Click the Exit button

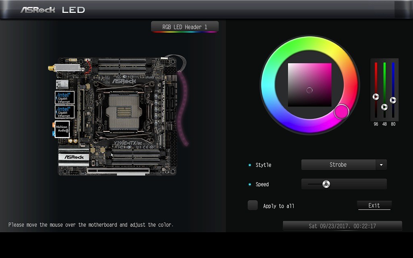click(374, 205)
